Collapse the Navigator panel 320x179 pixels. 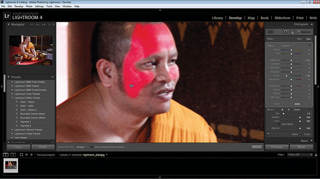click(9, 24)
